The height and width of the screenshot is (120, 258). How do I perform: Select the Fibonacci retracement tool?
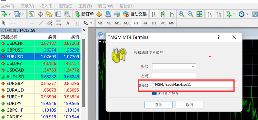(59, 23)
